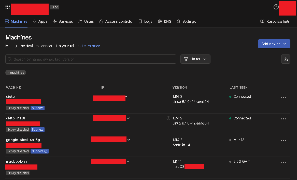Follow the Learn more link
Image resolution: width=297 pixels, height=180 pixels.
(x=91, y=46)
